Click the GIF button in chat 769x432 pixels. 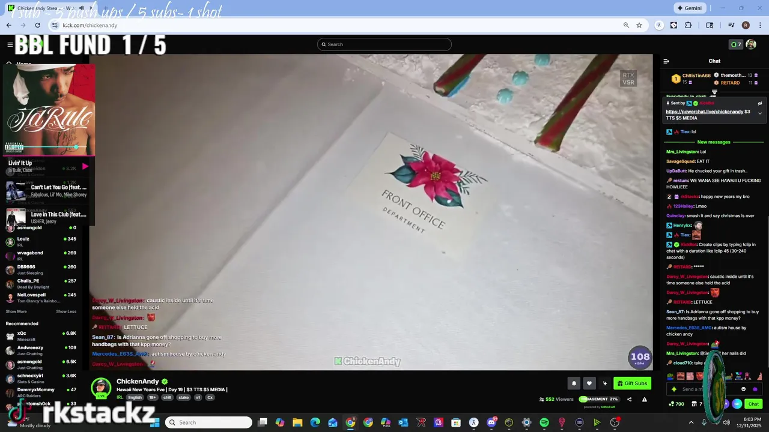pyautogui.click(x=737, y=404)
